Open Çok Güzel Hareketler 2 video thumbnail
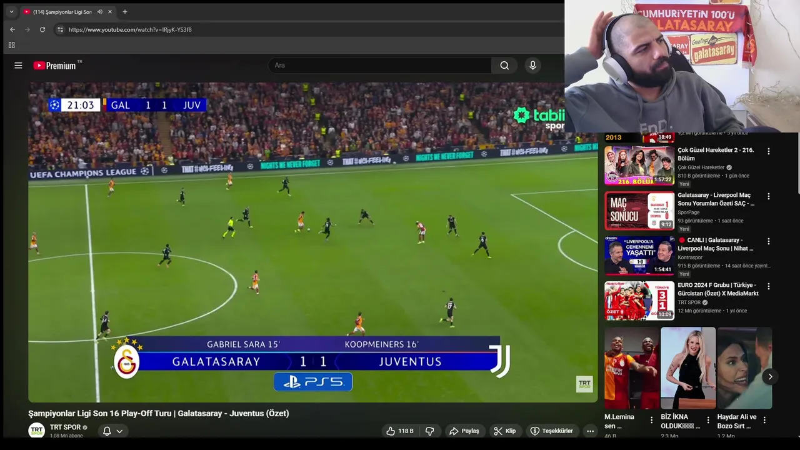 point(639,166)
